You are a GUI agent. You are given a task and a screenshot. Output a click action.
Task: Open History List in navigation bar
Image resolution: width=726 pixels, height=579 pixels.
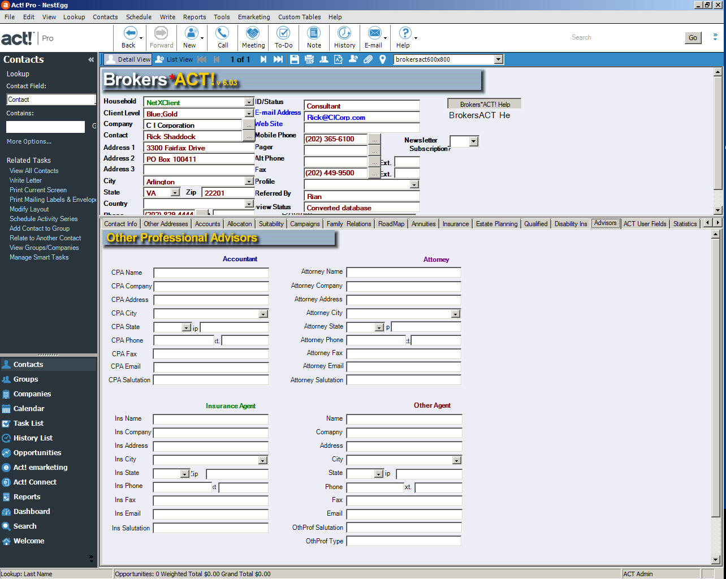[x=33, y=438]
